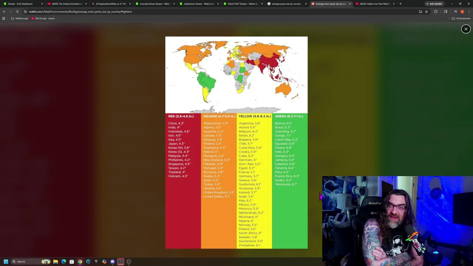Screen dimensions: 473x266
Task: Open the All Bookmarks folder
Action: (461, 18)
